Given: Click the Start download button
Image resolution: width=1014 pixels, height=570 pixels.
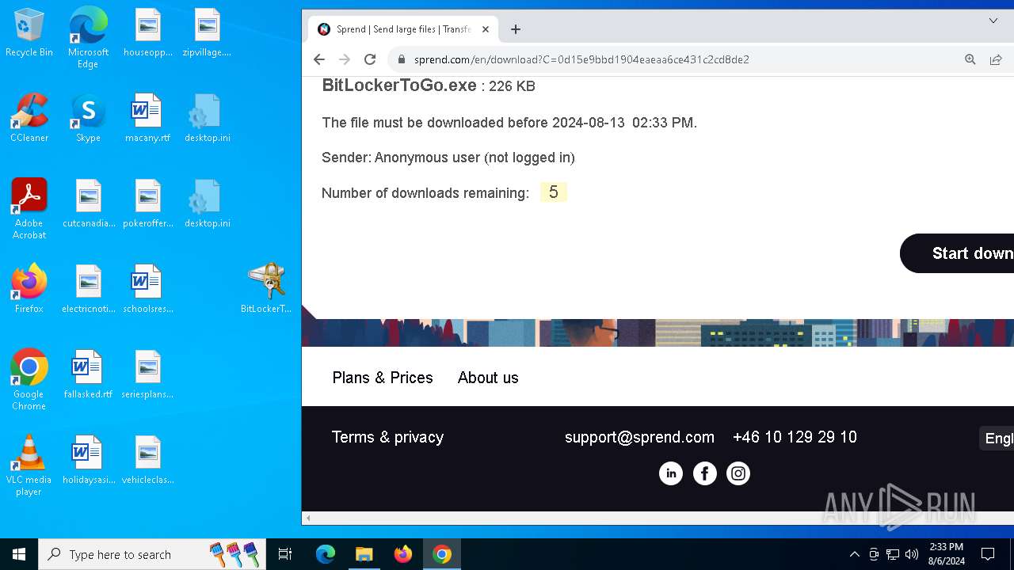Looking at the screenshot, I should point(957,253).
